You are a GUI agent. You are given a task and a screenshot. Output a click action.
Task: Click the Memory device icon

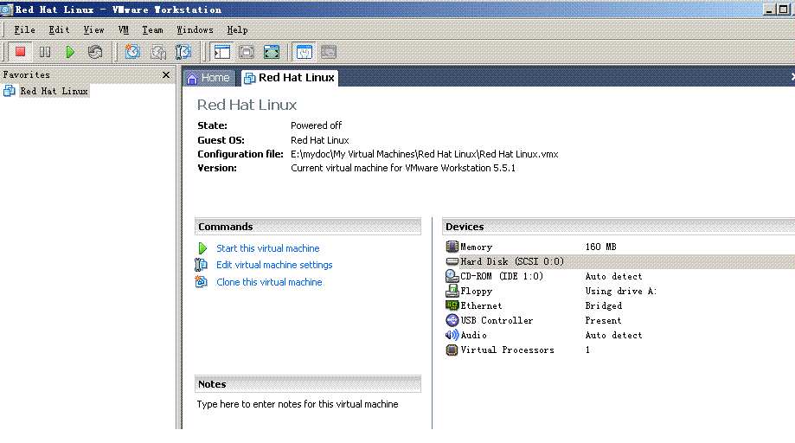tap(452, 247)
